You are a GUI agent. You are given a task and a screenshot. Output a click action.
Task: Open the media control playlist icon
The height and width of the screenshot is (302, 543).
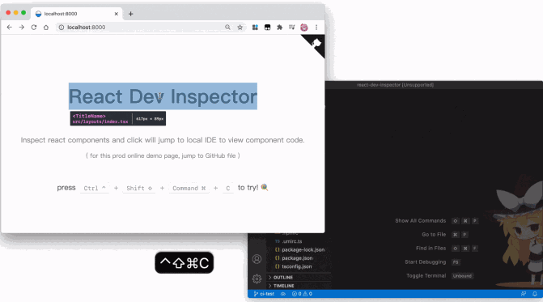(x=291, y=28)
